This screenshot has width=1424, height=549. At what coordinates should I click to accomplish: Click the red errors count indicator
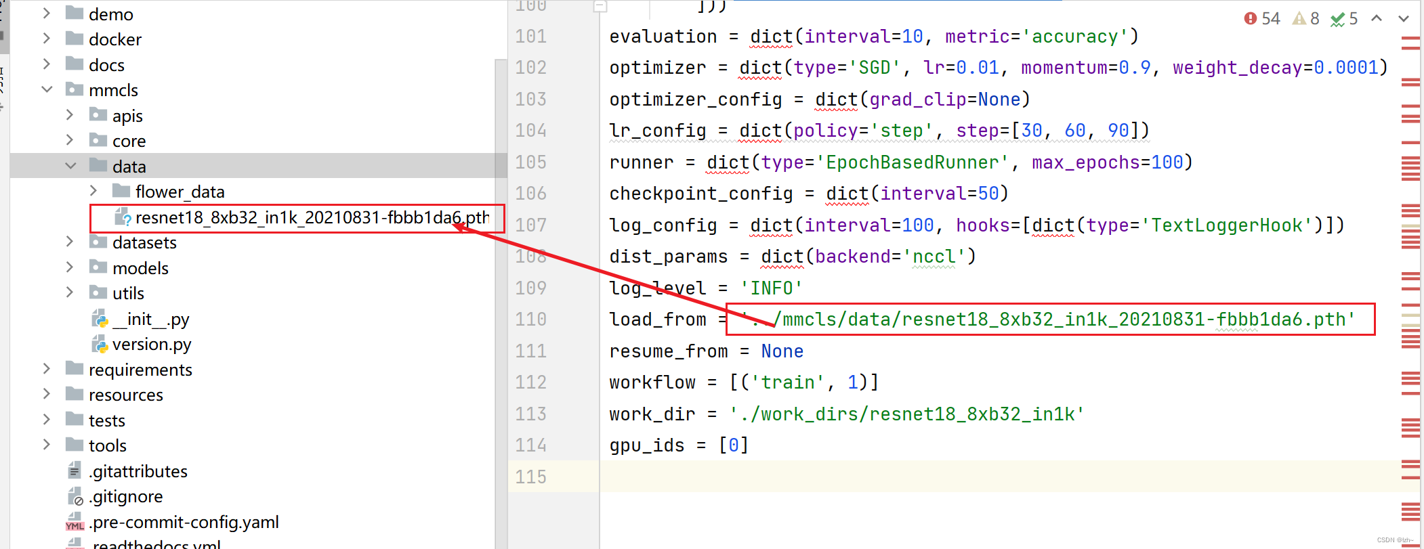(x=1261, y=18)
